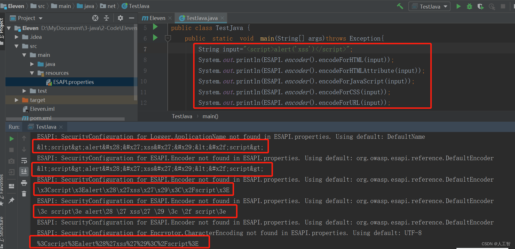Click TestJava in editor breadcrumb
The image size is (515, 249).
182,116
